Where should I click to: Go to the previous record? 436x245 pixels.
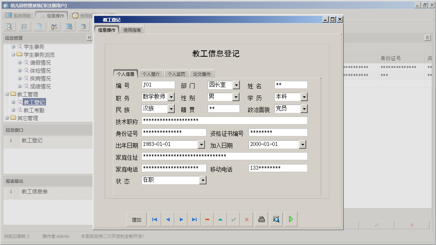(x=168, y=219)
